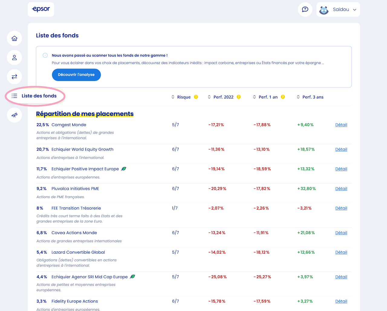Click the Perf. 2022 help question mark
This screenshot has width=387, height=311.
(x=239, y=97)
